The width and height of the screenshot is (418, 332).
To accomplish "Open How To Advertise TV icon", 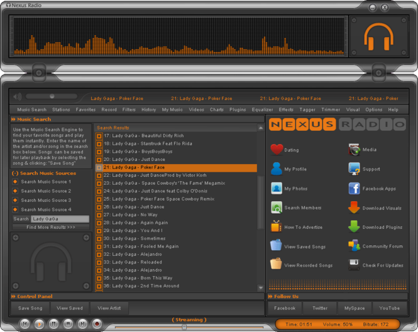I will [x=277, y=226].
